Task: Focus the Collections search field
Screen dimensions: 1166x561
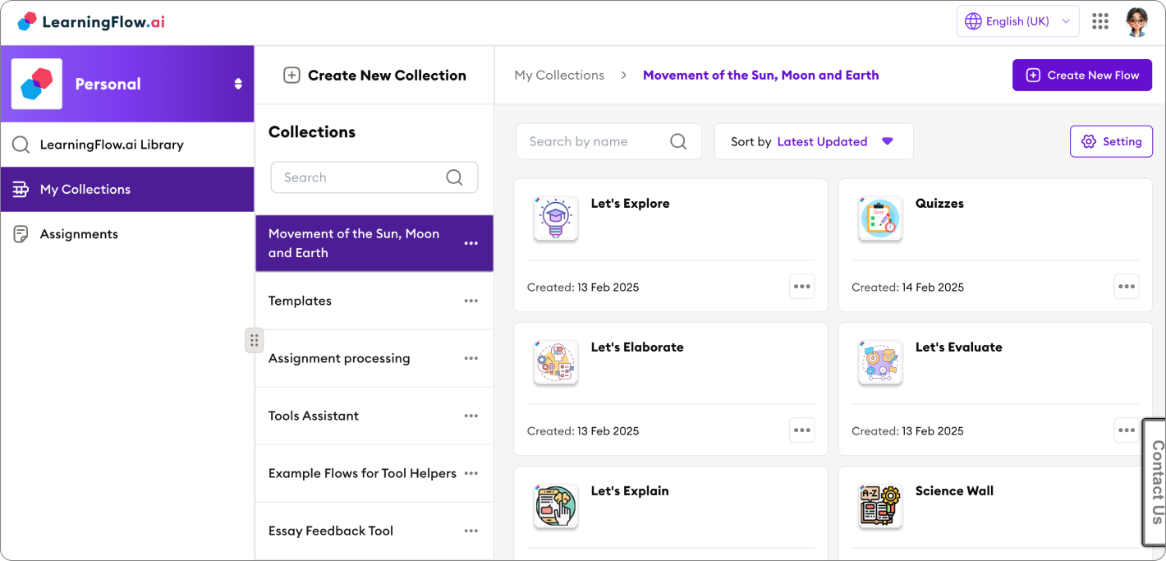Action: [x=374, y=177]
